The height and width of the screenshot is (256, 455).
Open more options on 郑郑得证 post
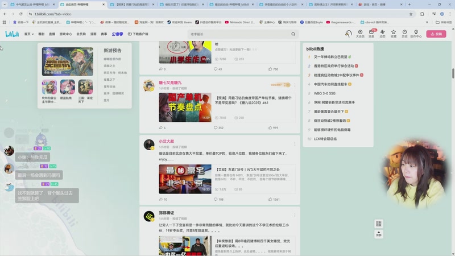coord(295,216)
